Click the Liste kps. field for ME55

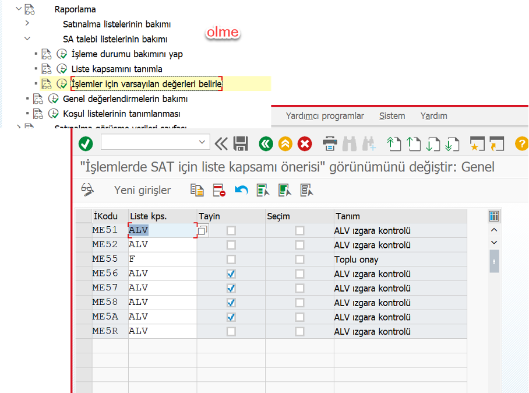tap(163, 259)
